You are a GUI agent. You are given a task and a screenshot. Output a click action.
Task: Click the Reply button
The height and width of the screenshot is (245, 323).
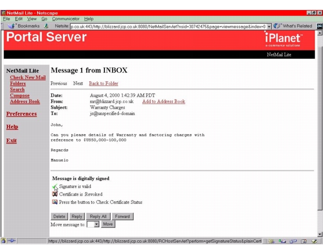77,217
